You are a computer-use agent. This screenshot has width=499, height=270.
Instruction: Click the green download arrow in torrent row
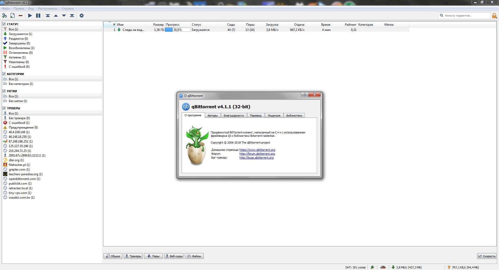(x=119, y=30)
